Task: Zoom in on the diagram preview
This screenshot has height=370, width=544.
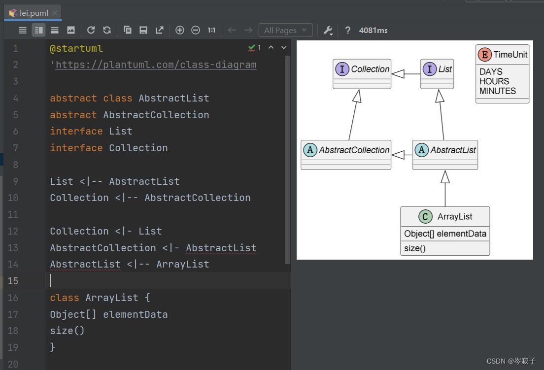Action: pos(180,31)
